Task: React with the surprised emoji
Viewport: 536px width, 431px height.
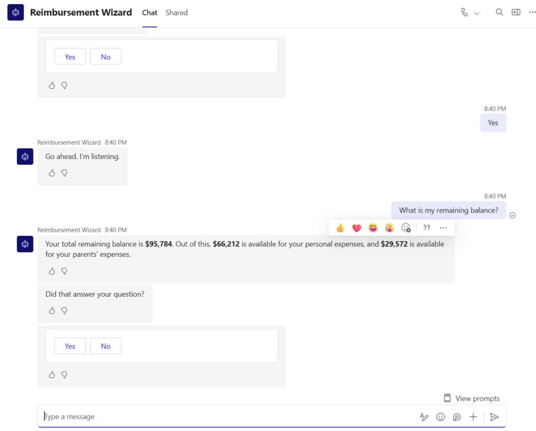Action: (389, 228)
